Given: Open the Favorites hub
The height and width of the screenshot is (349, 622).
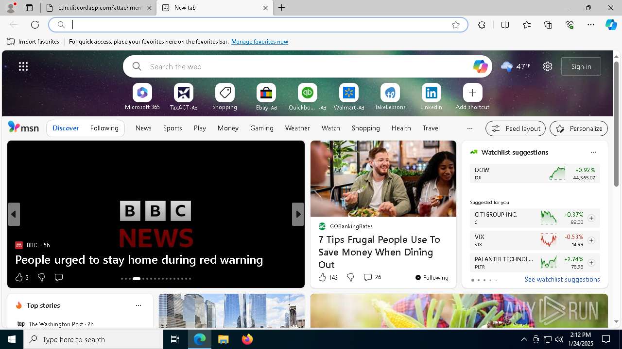Looking at the screenshot, I should click(x=527, y=25).
